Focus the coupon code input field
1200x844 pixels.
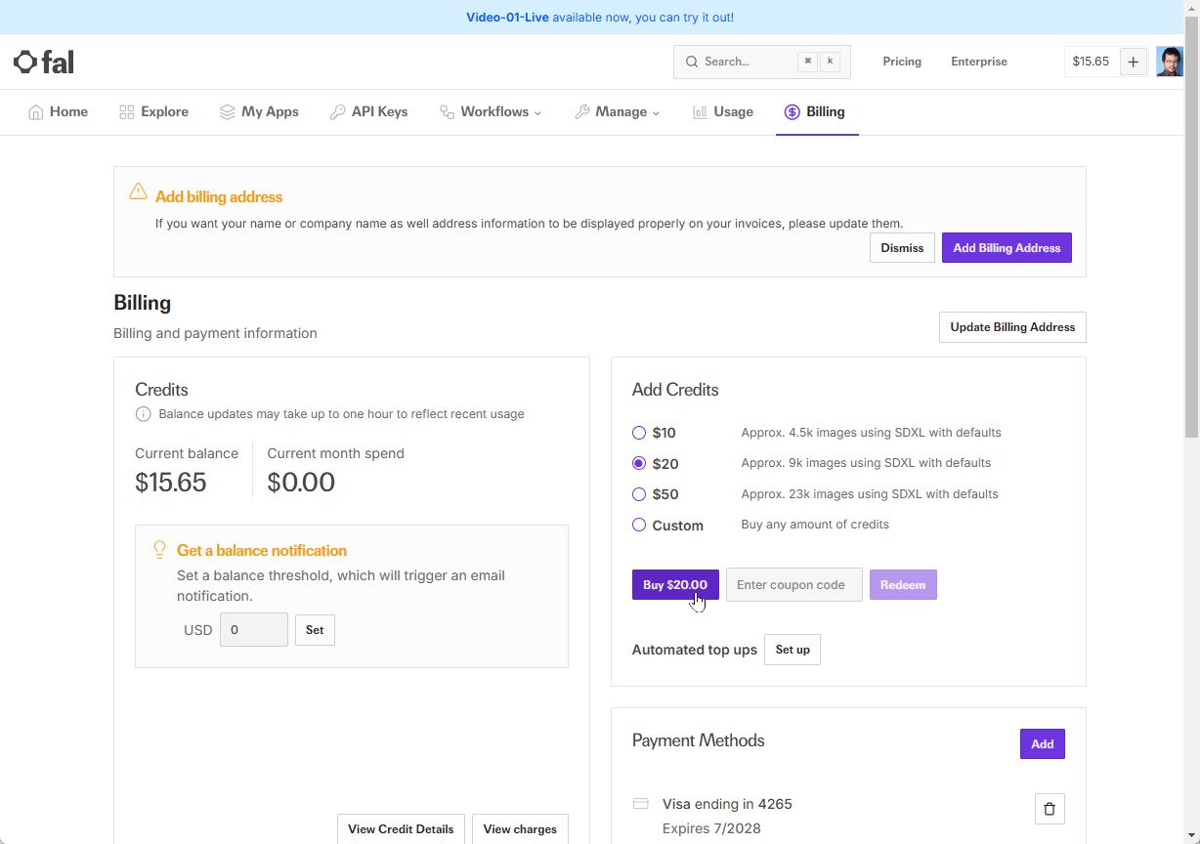793,585
